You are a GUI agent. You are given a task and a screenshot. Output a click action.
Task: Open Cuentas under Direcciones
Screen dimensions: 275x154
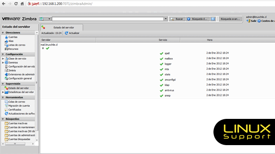pyautogui.click(x=13, y=37)
